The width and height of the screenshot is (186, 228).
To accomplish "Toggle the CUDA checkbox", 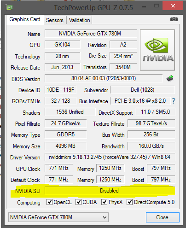I will (78, 202).
